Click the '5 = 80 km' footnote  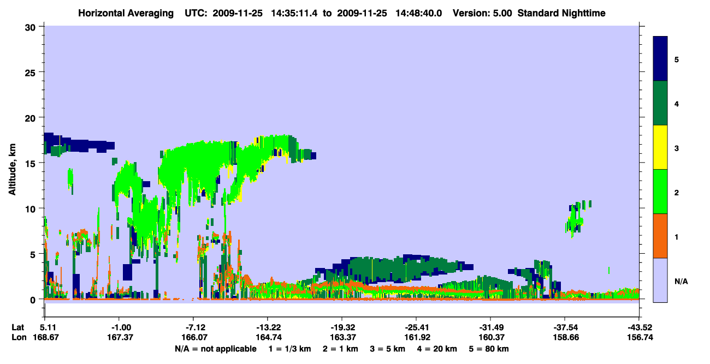tap(488, 349)
